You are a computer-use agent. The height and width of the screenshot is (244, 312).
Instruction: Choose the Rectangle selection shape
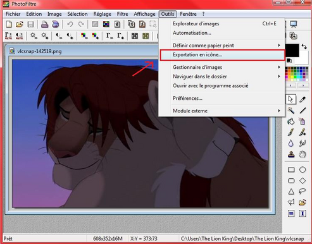(x=291, y=170)
